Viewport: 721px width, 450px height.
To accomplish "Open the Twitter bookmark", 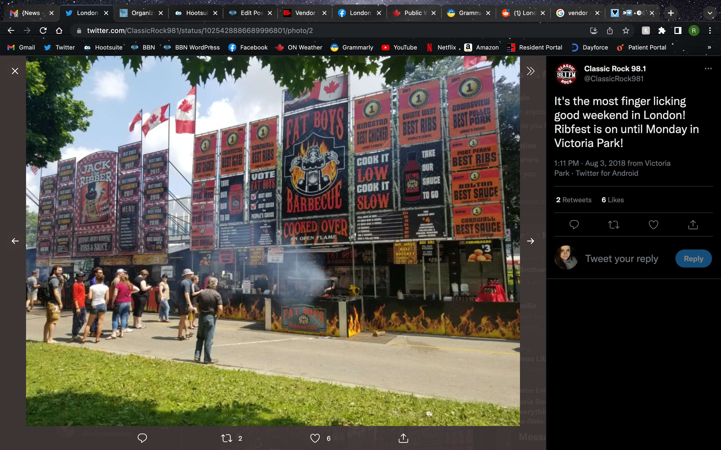I will click(x=60, y=47).
